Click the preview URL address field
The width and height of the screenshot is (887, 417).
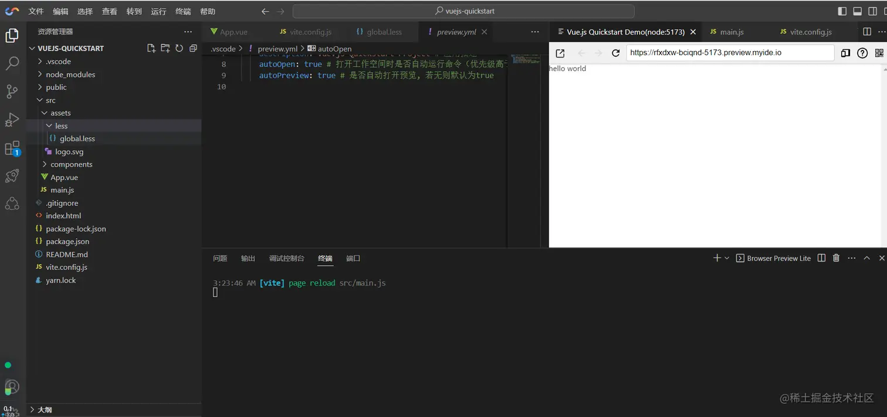coord(730,53)
